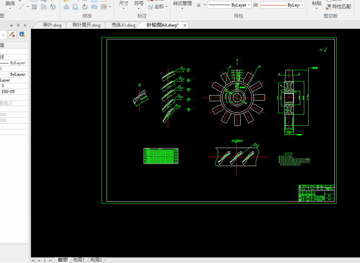Select the offset tool in Modify group
The image size is (360, 263).
[x=66, y=7]
